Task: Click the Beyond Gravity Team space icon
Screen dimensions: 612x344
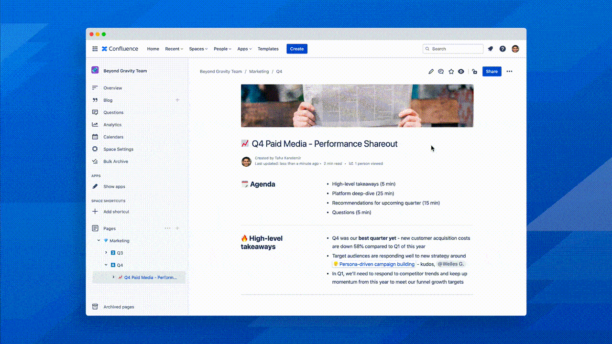Action: [x=95, y=70]
